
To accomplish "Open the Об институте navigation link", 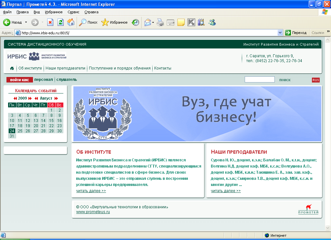I will pos(30,68).
